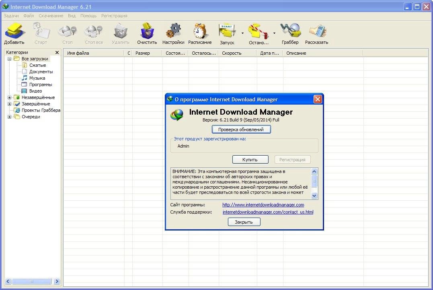
Task: Select the Видео film icon
Action: pyautogui.click(x=24, y=91)
